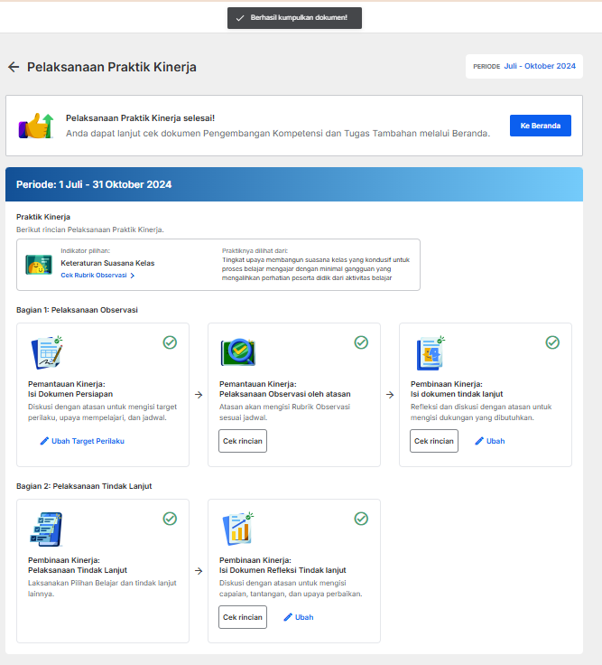The width and height of the screenshot is (602, 665).
Task: Click Ubah on Isi dokumen tindak lanjut card
Action: pyautogui.click(x=490, y=441)
